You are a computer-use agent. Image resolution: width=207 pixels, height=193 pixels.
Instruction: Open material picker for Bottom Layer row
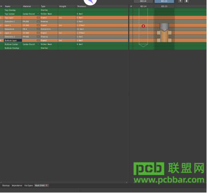38,40
